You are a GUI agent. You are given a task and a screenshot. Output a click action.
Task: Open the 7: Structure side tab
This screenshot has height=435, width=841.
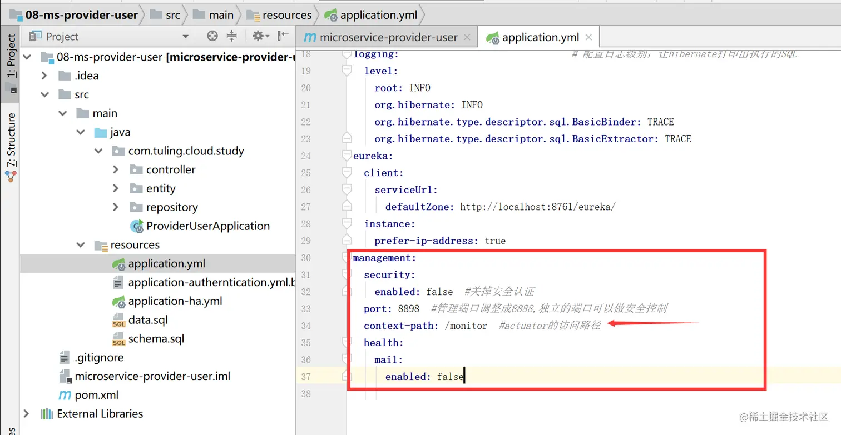pyautogui.click(x=11, y=148)
